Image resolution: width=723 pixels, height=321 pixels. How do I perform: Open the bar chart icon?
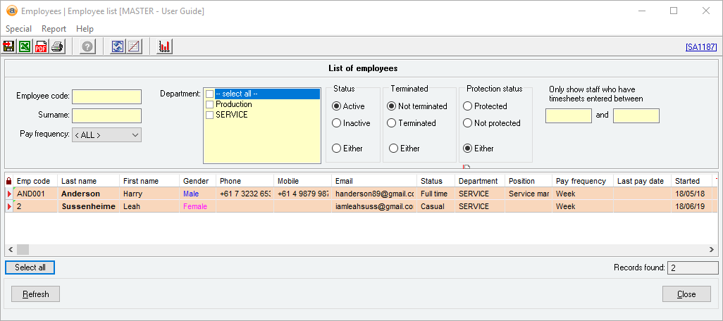(165, 47)
